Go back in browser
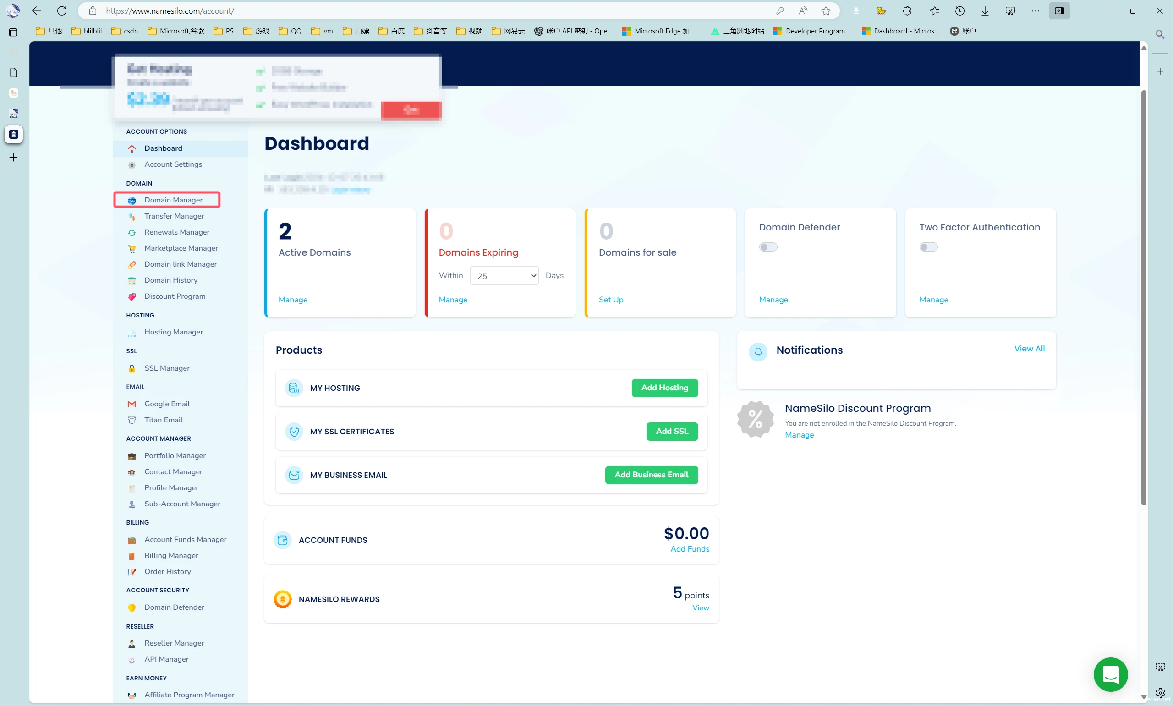Viewport: 1173px width, 706px height. coord(37,11)
